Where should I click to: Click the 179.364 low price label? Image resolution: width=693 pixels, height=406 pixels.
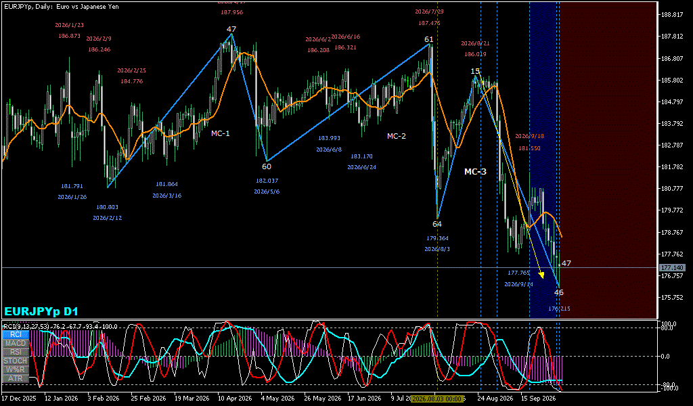click(x=437, y=238)
